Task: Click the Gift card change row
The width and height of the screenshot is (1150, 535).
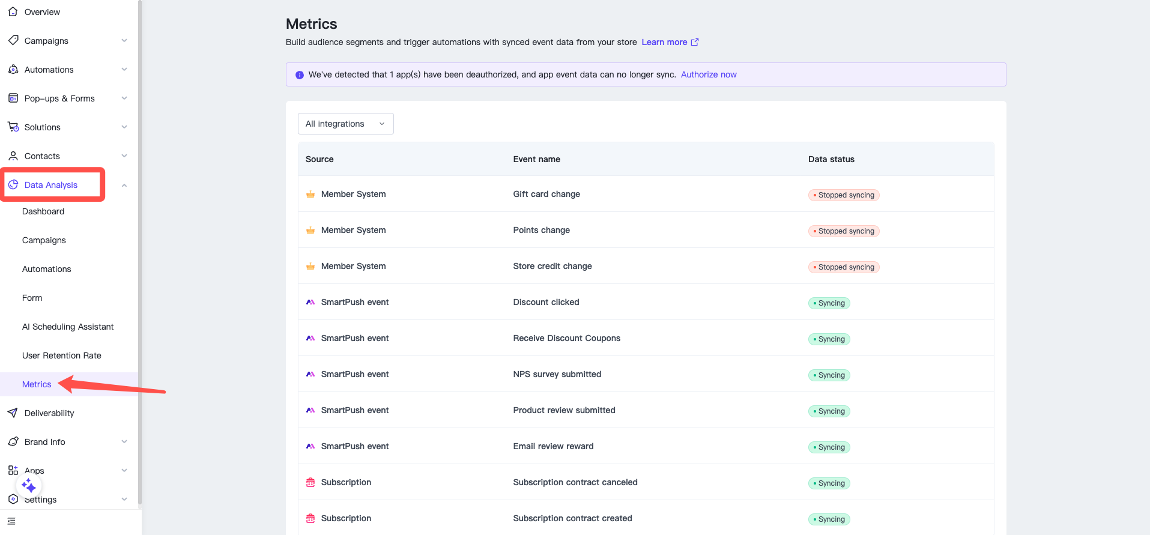Action: (546, 194)
